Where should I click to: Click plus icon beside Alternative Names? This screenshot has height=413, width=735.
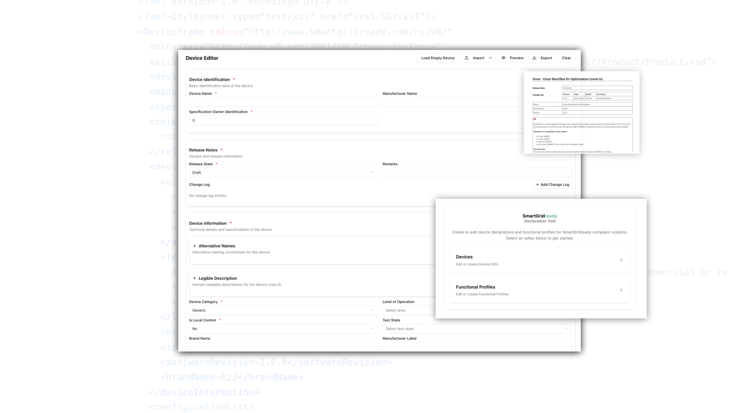[x=194, y=246]
